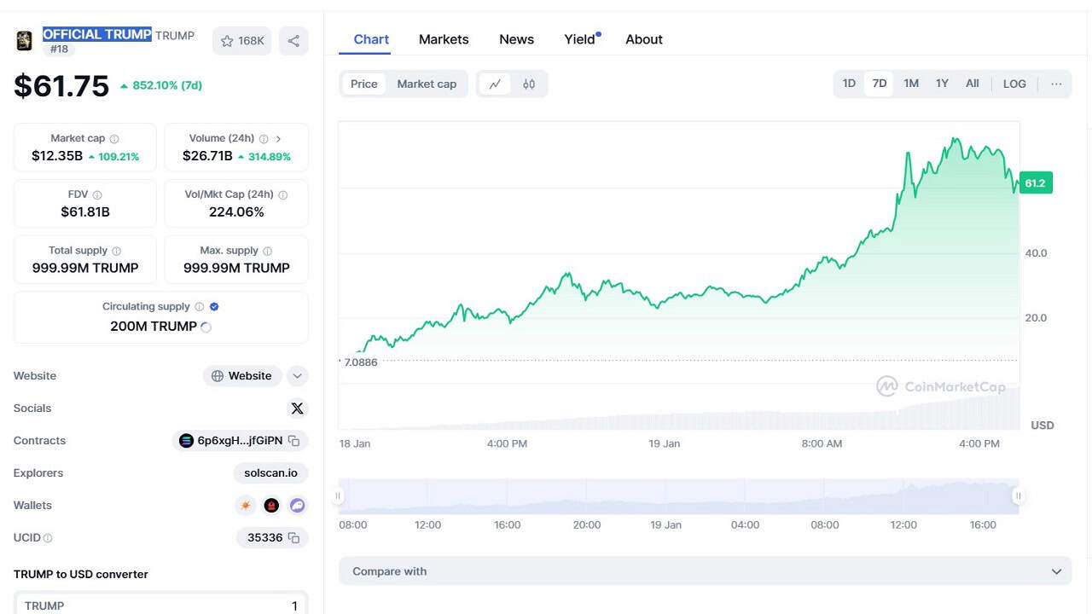
Task: Click the share icon button
Action: coord(293,41)
